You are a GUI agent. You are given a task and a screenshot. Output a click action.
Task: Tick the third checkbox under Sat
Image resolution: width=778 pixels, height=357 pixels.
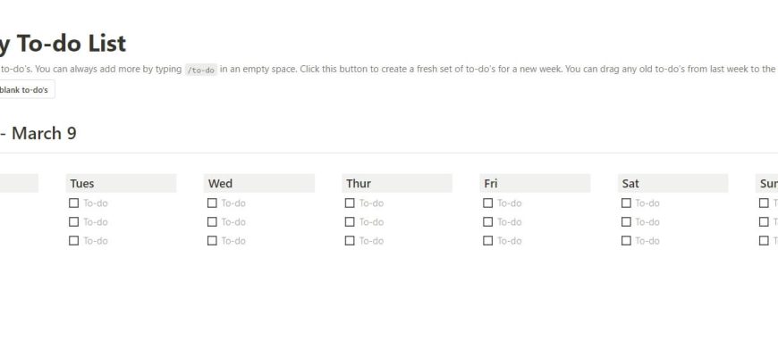[x=626, y=240]
